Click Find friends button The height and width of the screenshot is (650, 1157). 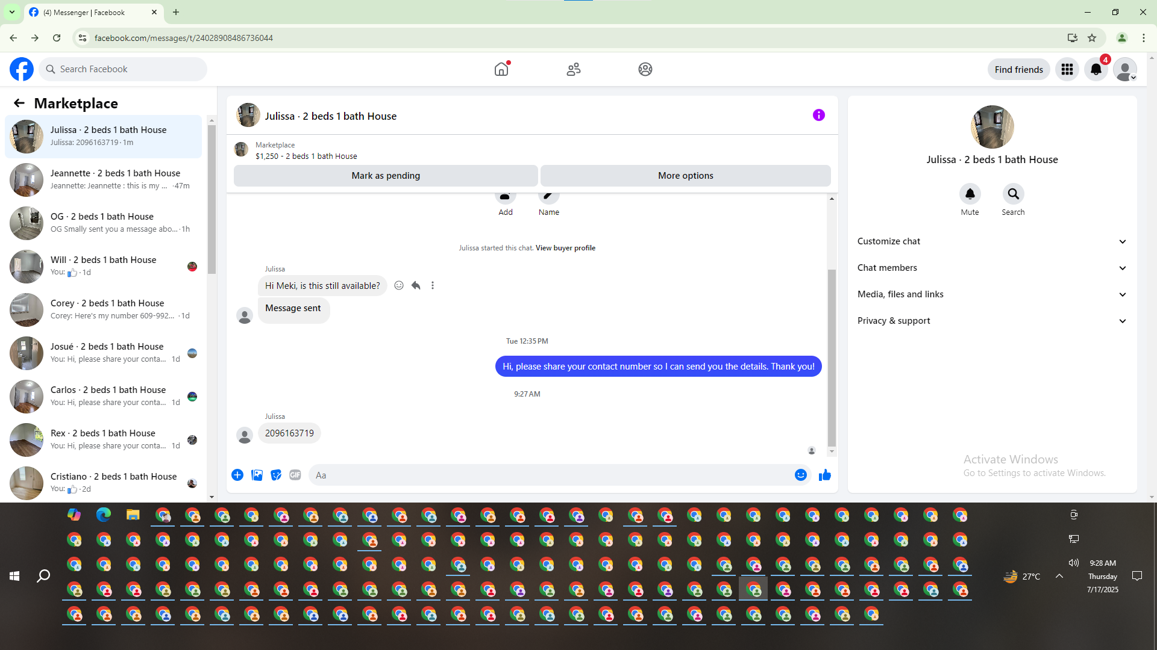tap(1019, 69)
